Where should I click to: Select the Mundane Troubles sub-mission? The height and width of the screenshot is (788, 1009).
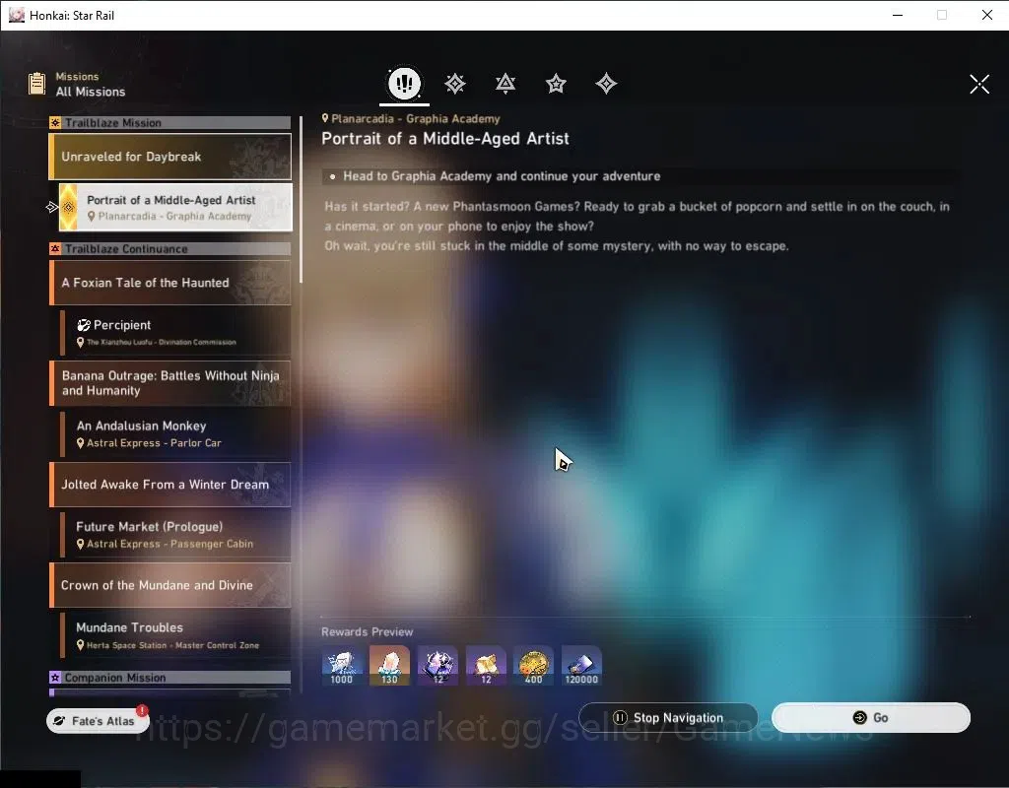(x=175, y=635)
